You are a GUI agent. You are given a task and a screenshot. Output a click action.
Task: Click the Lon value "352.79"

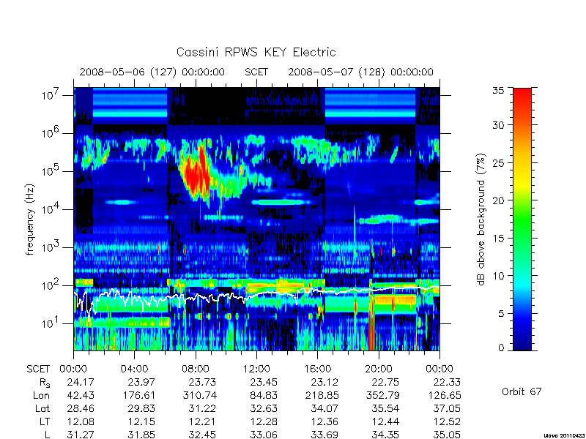(382, 395)
